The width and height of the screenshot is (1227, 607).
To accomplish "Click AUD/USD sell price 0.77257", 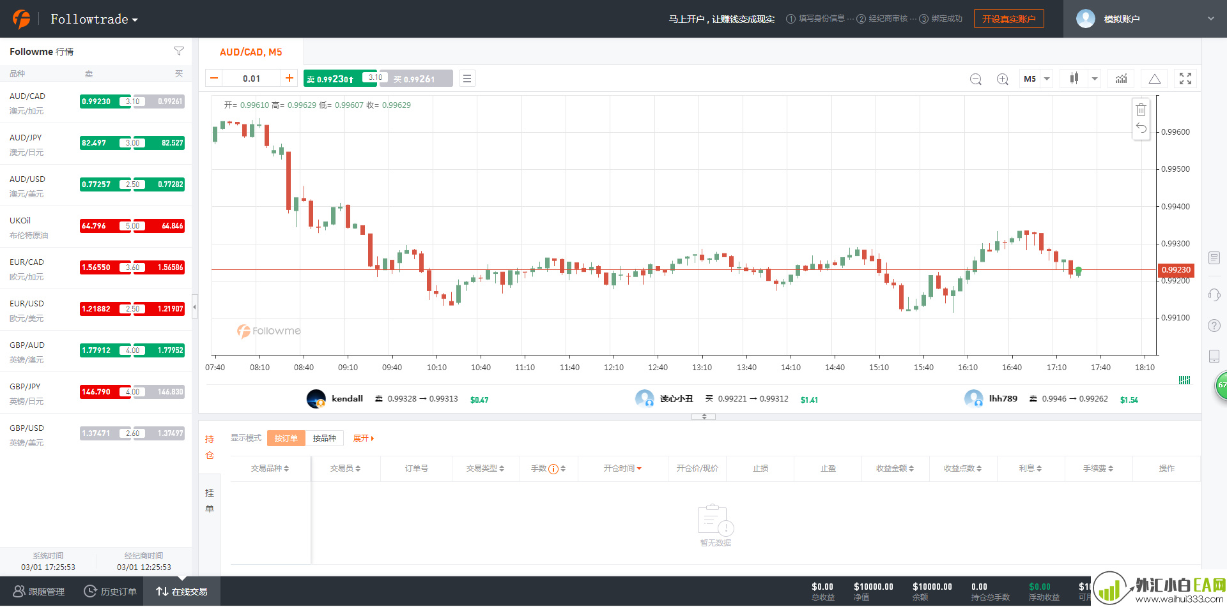I will [x=104, y=184].
